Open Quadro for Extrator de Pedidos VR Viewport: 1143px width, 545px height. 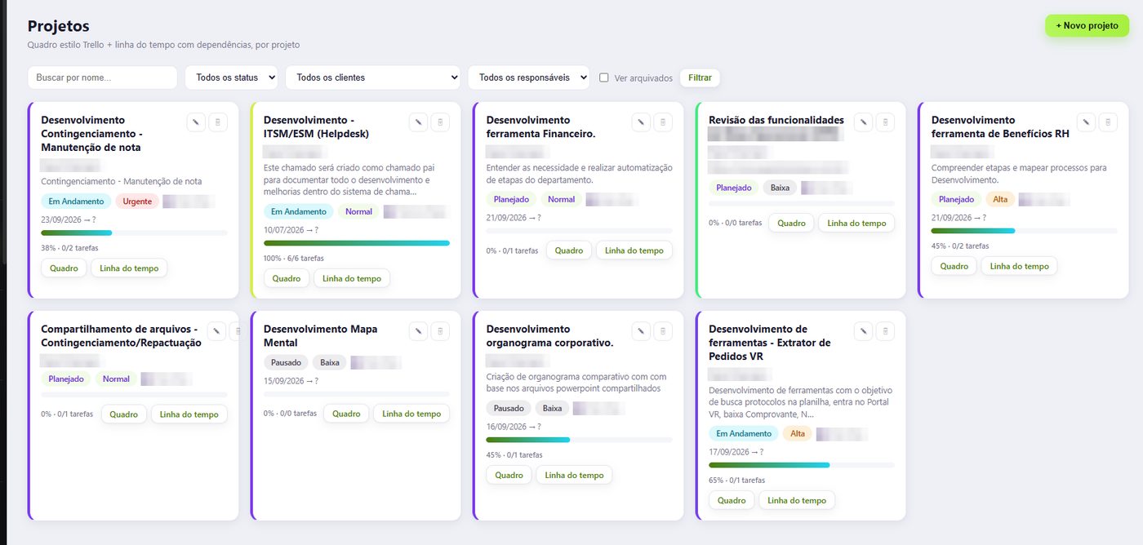pyautogui.click(x=732, y=500)
